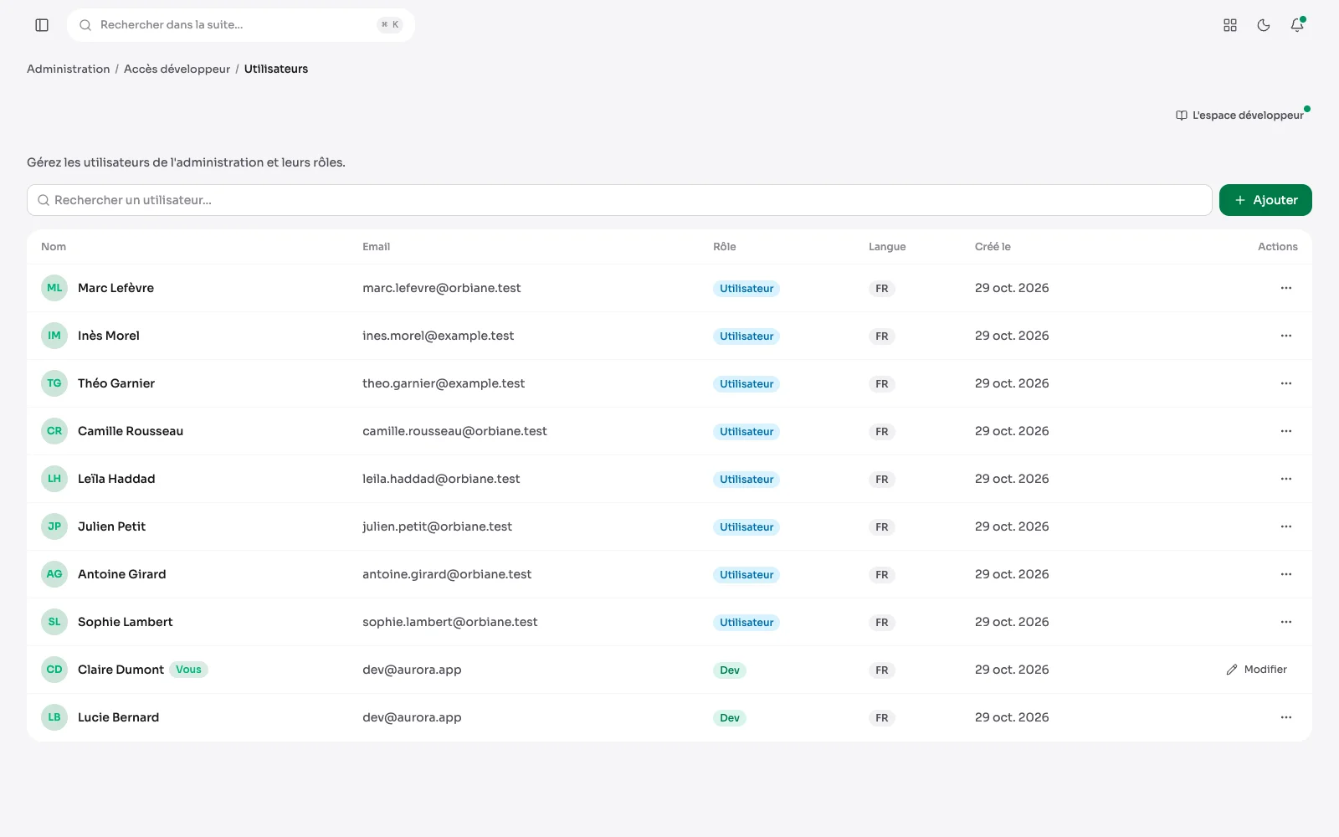Click Dev badge in Lucie Bernard row

pyautogui.click(x=730, y=718)
